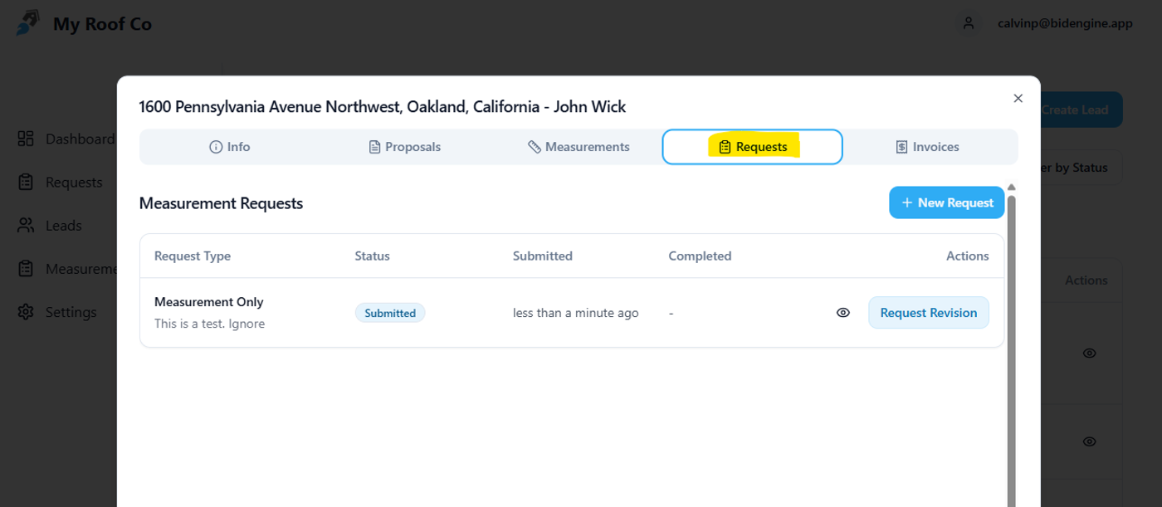Screen dimensions: 1162x507
Task: Go to the Invoices tab
Action: tap(928, 147)
